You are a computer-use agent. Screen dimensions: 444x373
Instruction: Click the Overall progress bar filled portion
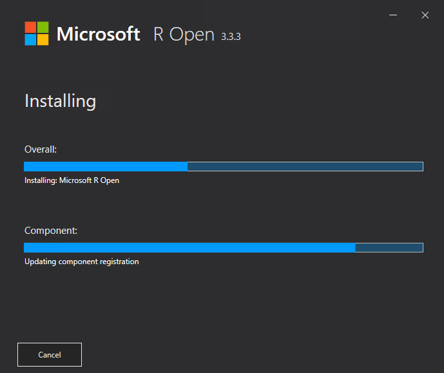click(x=106, y=166)
